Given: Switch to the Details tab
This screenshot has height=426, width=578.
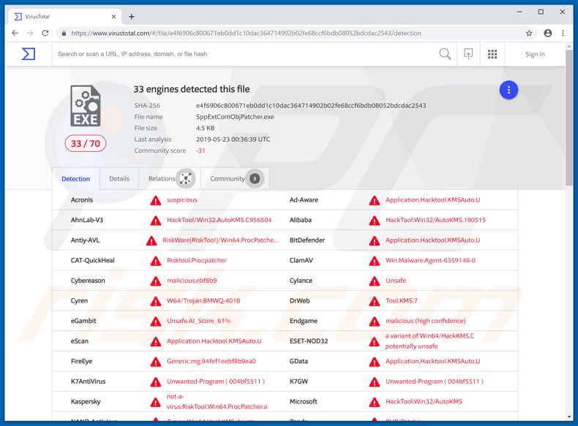Looking at the screenshot, I should pos(119,178).
